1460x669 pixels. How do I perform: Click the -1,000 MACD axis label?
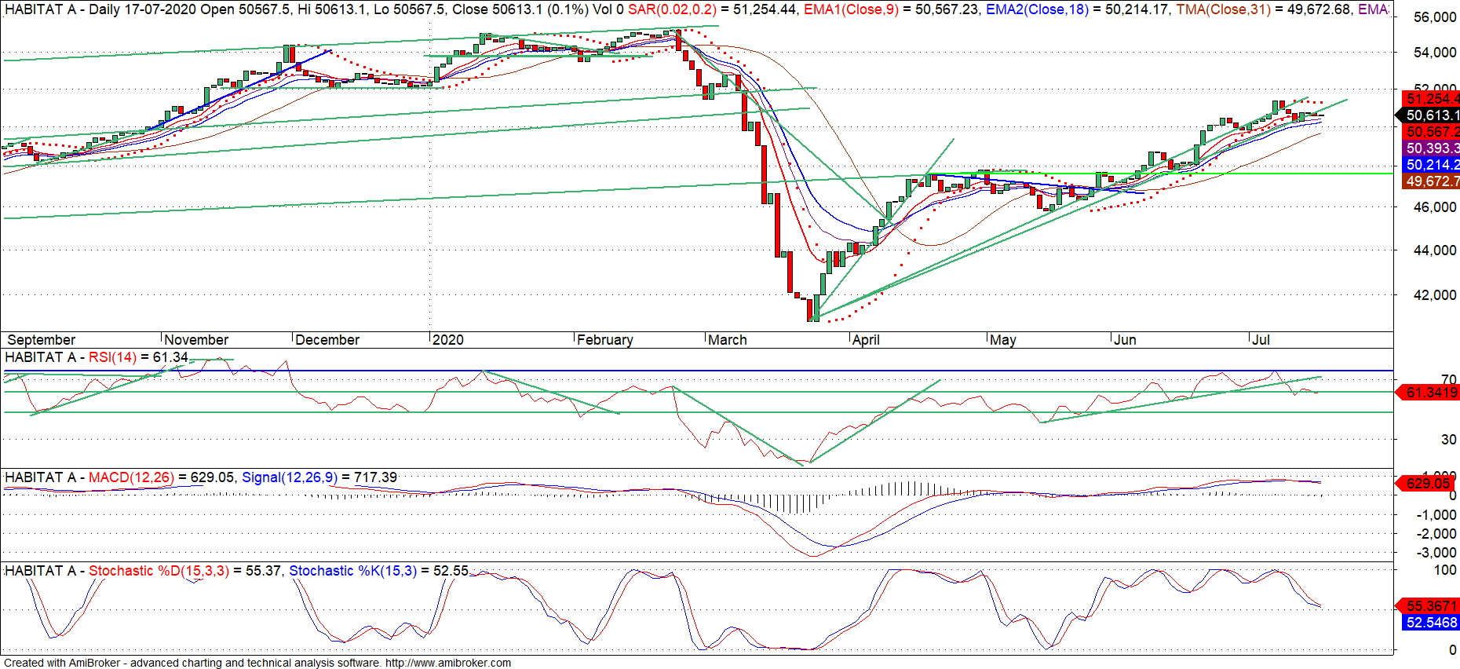tap(1436, 515)
